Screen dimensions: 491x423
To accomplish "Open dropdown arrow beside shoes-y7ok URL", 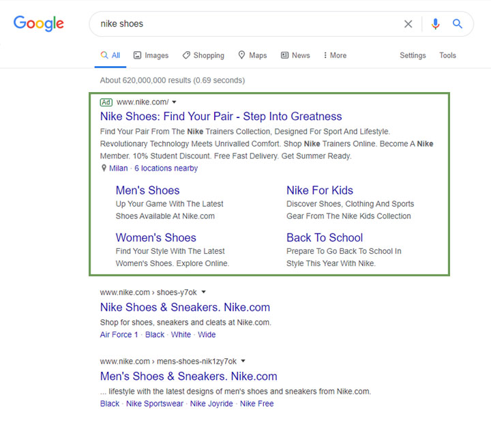I will click(204, 293).
